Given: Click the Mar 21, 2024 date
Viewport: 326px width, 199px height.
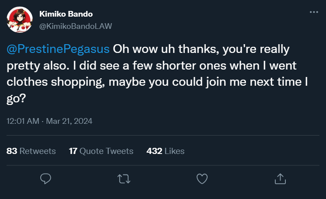Looking at the screenshot, I should (x=70, y=121).
